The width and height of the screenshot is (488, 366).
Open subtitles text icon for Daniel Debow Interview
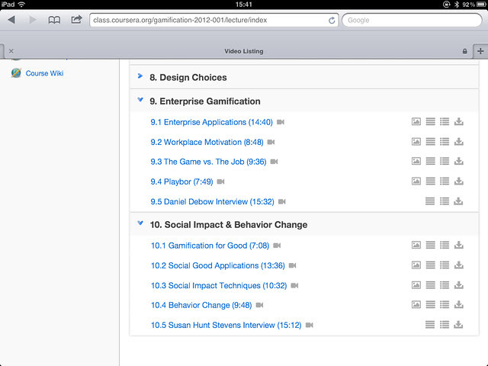(430, 201)
